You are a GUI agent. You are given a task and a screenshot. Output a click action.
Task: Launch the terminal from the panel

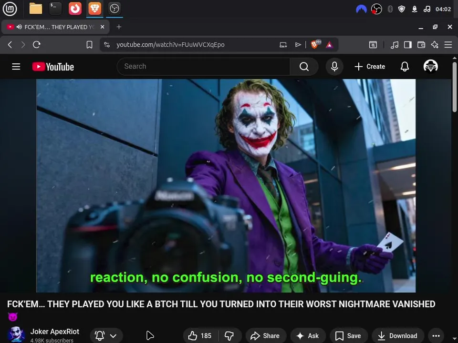[x=55, y=9]
